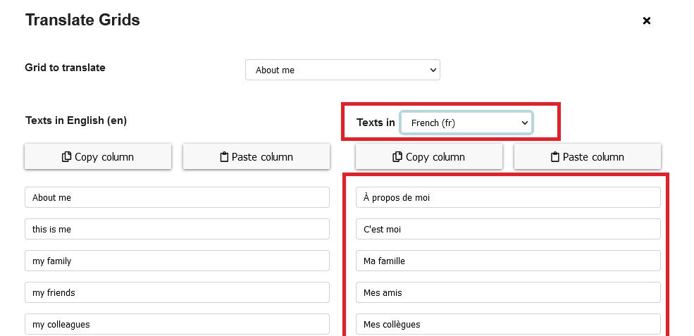
Task: Click the paste icon for the English column
Action: coord(225,157)
